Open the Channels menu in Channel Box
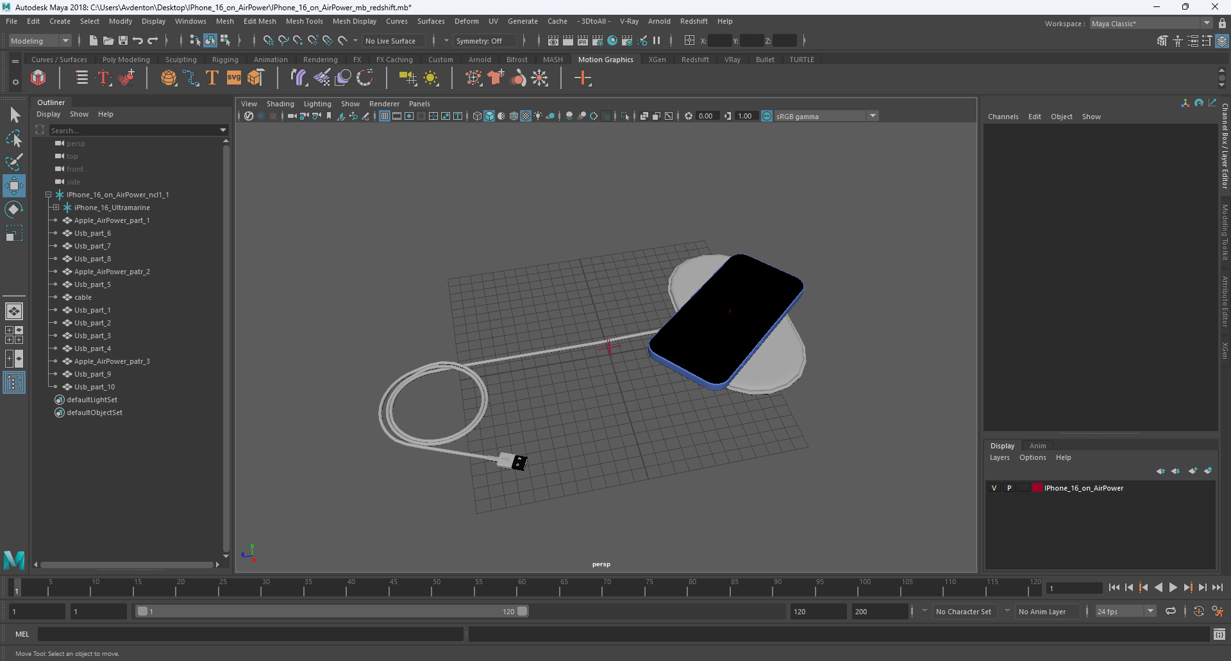The width and height of the screenshot is (1231, 661). [1003, 117]
